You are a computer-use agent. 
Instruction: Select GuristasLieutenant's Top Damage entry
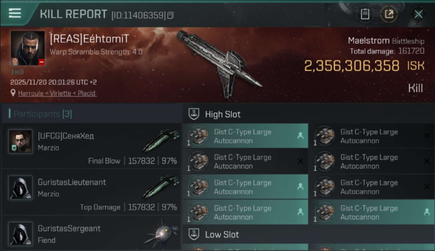[100, 207]
